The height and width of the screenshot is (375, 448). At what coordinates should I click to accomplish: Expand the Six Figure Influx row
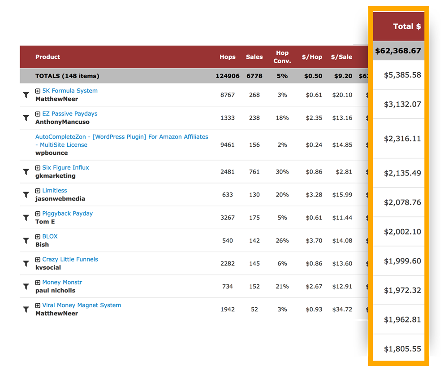[38, 168]
